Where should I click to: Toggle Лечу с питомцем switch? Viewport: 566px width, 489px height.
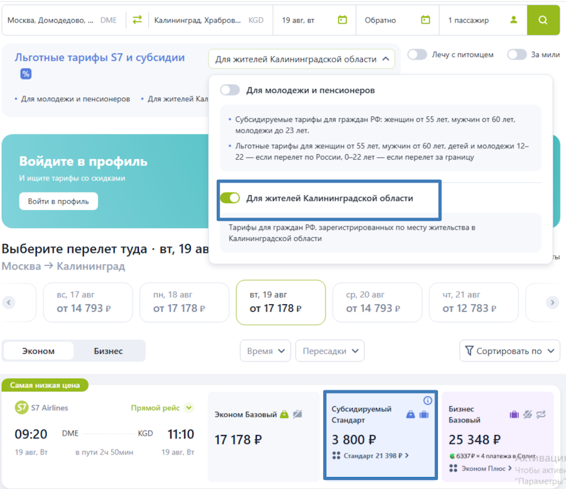[417, 55]
